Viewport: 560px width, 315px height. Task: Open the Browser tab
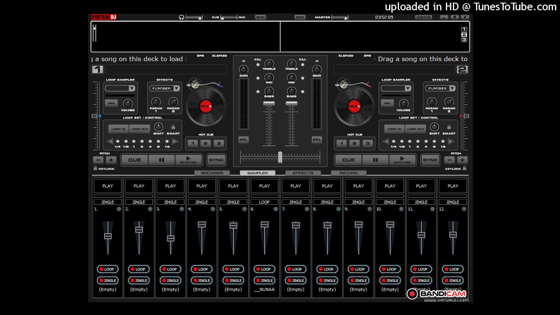click(212, 173)
